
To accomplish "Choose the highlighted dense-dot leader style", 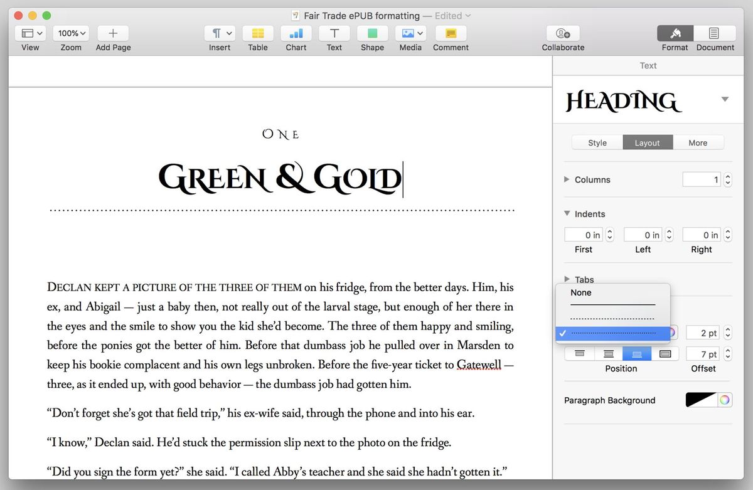I will (612, 332).
